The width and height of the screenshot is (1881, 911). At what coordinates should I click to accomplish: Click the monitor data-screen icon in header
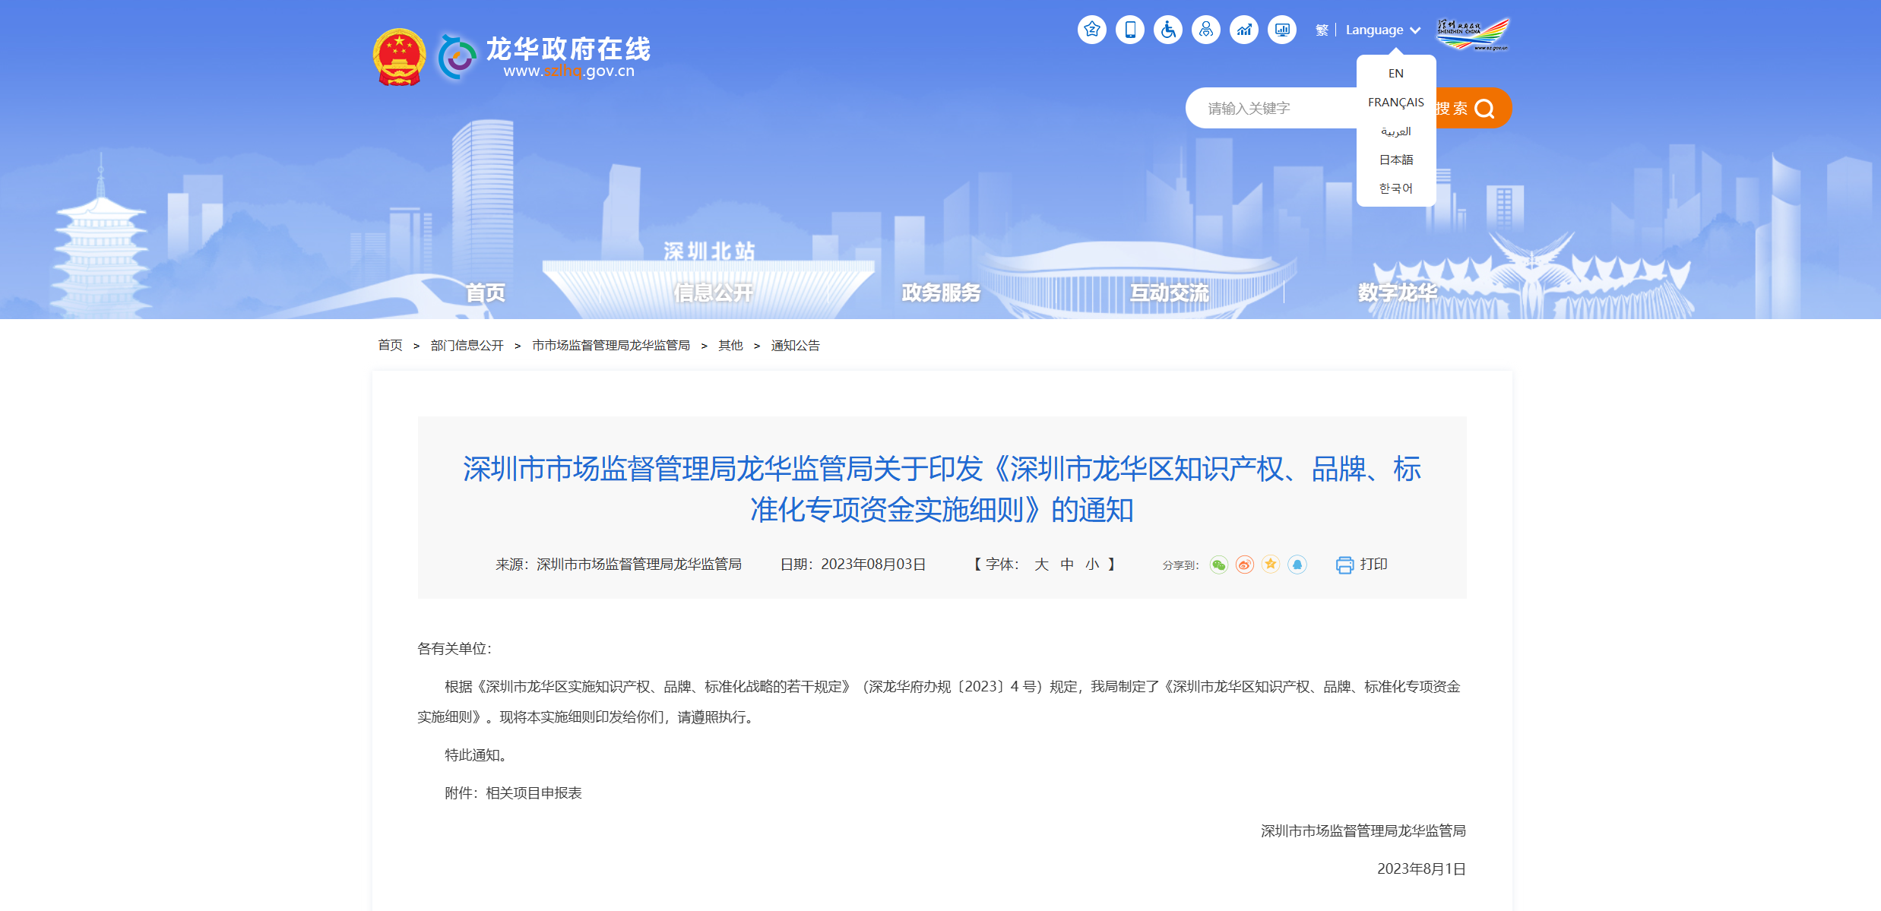[x=1282, y=29]
